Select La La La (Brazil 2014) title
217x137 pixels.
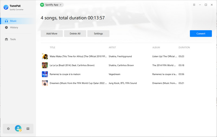(x=72, y=65)
